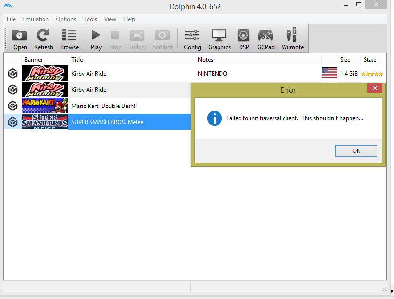The image size is (394, 299).
Task: Click GameCube icon for second Kirby Air Ride
Action: tap(13, 89)
